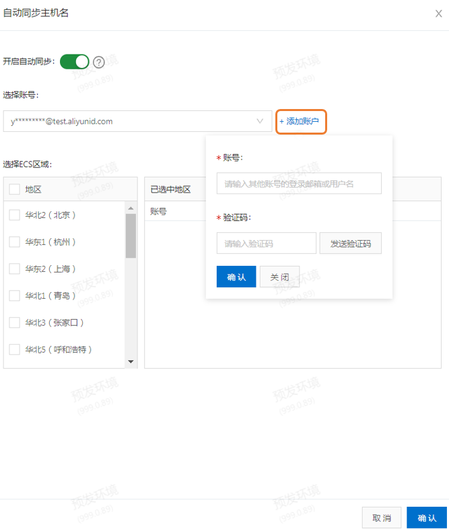Click the 发送验证码 button
The width and height of the screenshot is (449, 529).
351,243
